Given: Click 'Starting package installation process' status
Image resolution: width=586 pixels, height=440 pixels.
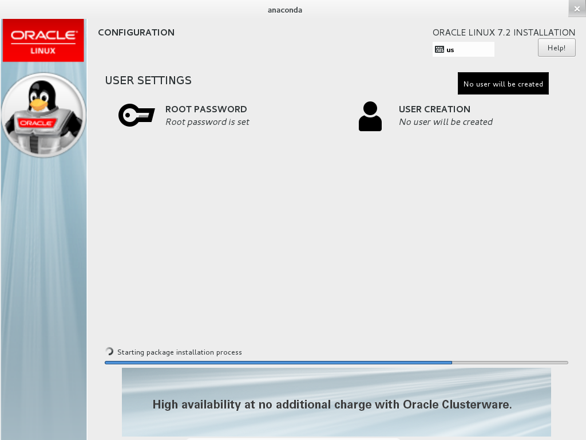Looking at the screenshot, I should pyautogui.click(x=179, y=352).
